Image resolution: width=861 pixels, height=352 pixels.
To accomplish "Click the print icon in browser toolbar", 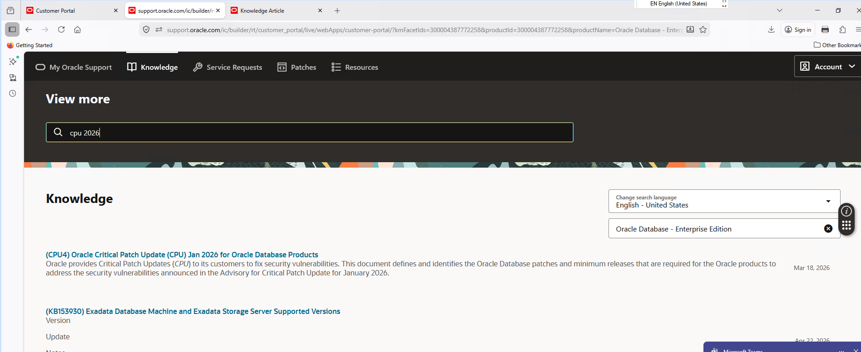I will pyautogui.click(x=825, y=29).
